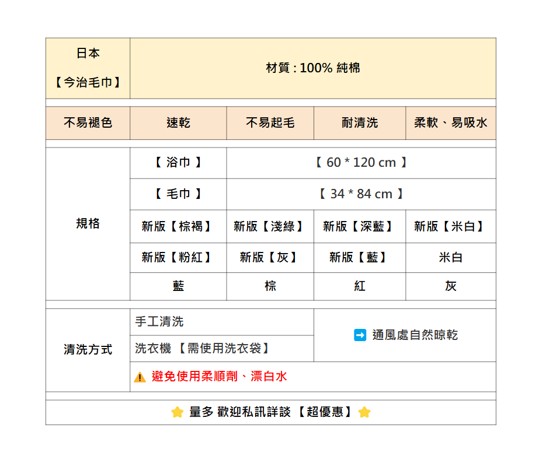Click the orange warning triangle icon

140,377
